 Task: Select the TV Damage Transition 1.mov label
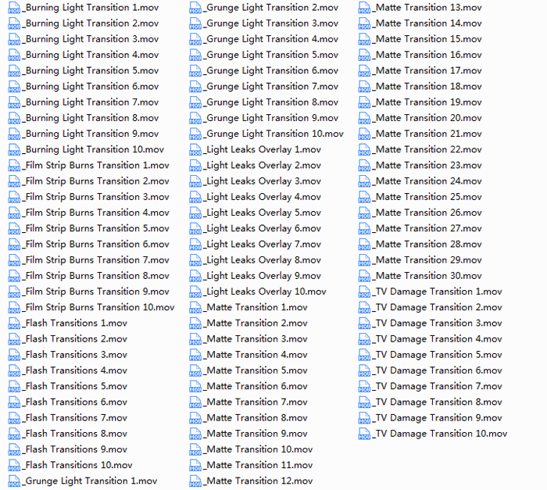click(x=438, y=291)
